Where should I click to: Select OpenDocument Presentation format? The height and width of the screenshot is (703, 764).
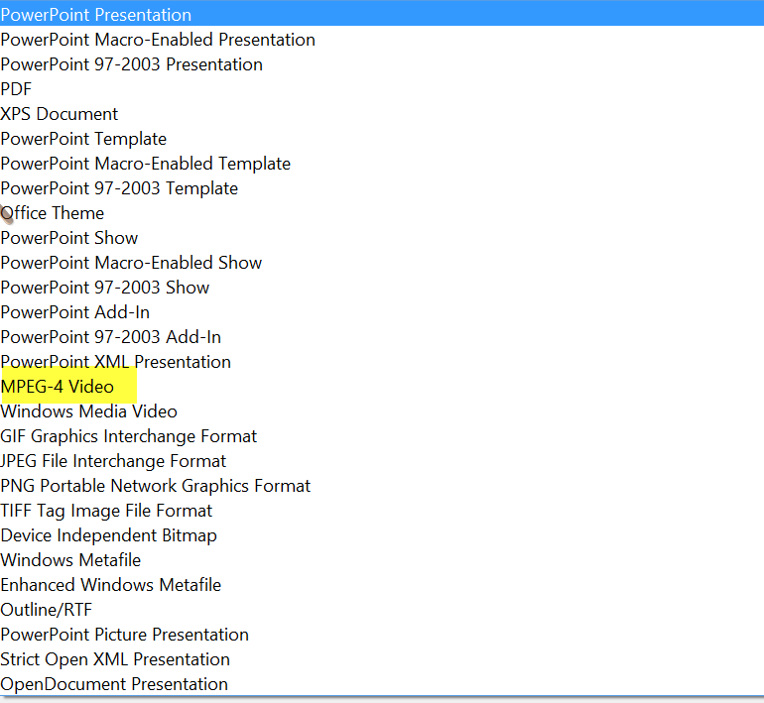tap(382, 684)
